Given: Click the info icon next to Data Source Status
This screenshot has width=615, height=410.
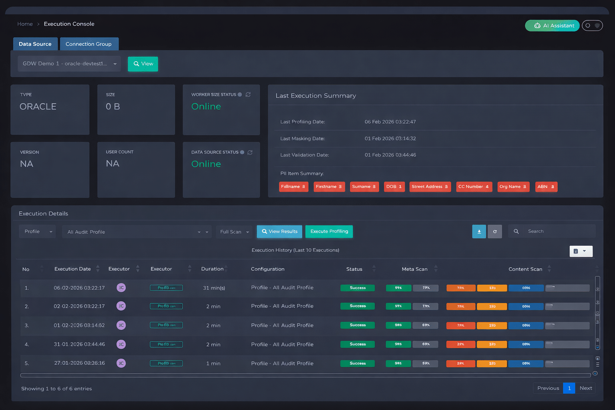Looking at the screenshot, I should pyautogui.click(x=241, y=152).
